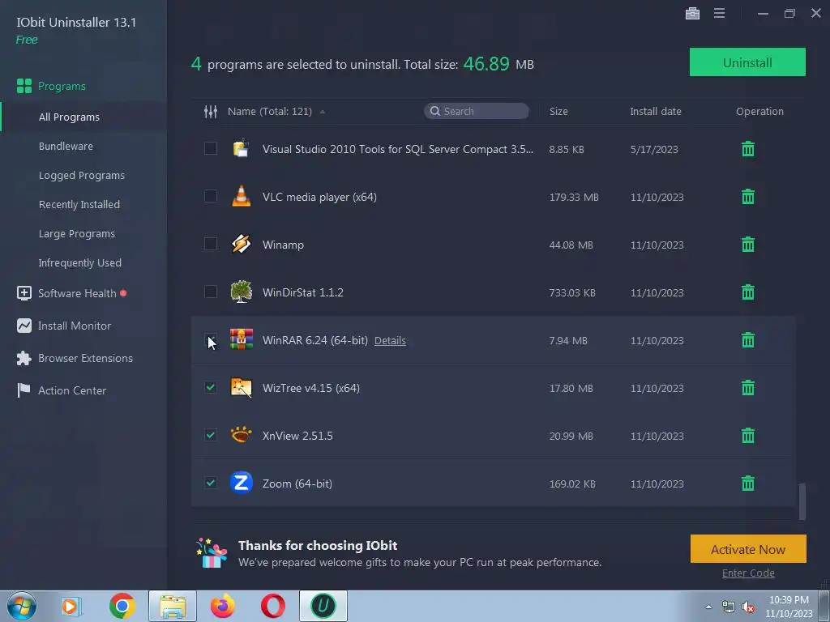Sort by the Size column header
The image size is (830, 622).
pyautogui.click(x=558, y=112)
